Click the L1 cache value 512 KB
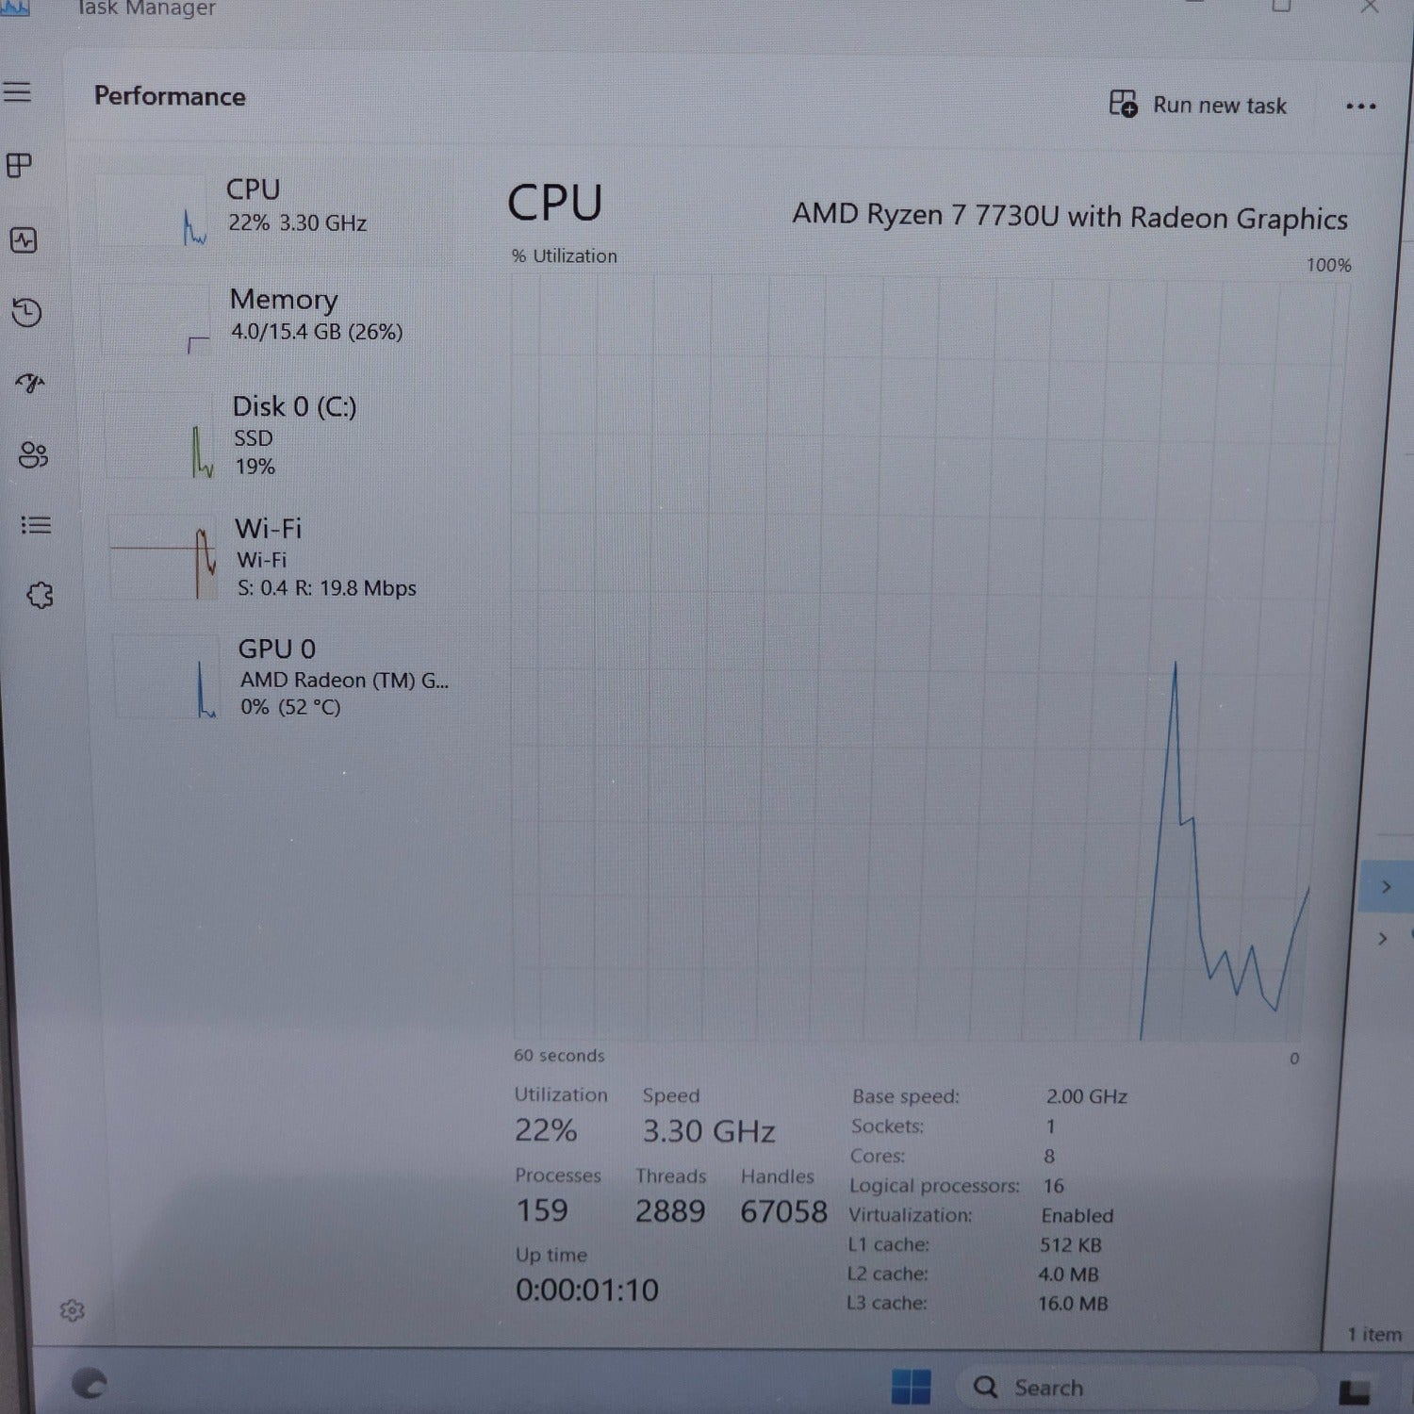The height and width of the screenshot is (1414, 1414). point(1070,1245)
